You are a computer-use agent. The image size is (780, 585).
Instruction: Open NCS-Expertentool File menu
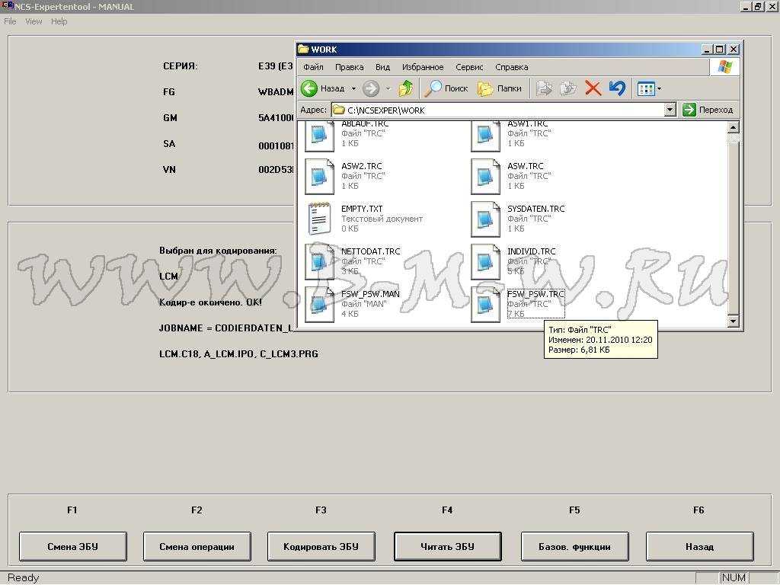point(10,21)
